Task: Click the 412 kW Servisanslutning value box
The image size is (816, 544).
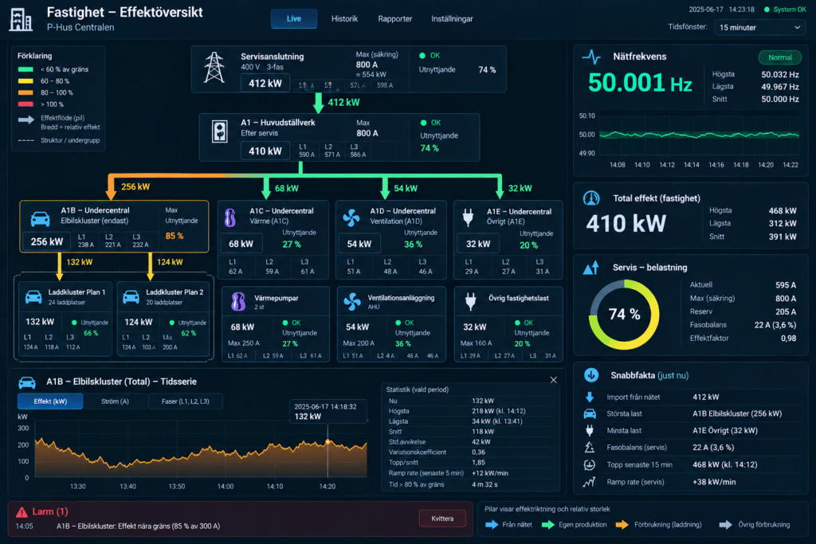Action: [x=265, y=83]
